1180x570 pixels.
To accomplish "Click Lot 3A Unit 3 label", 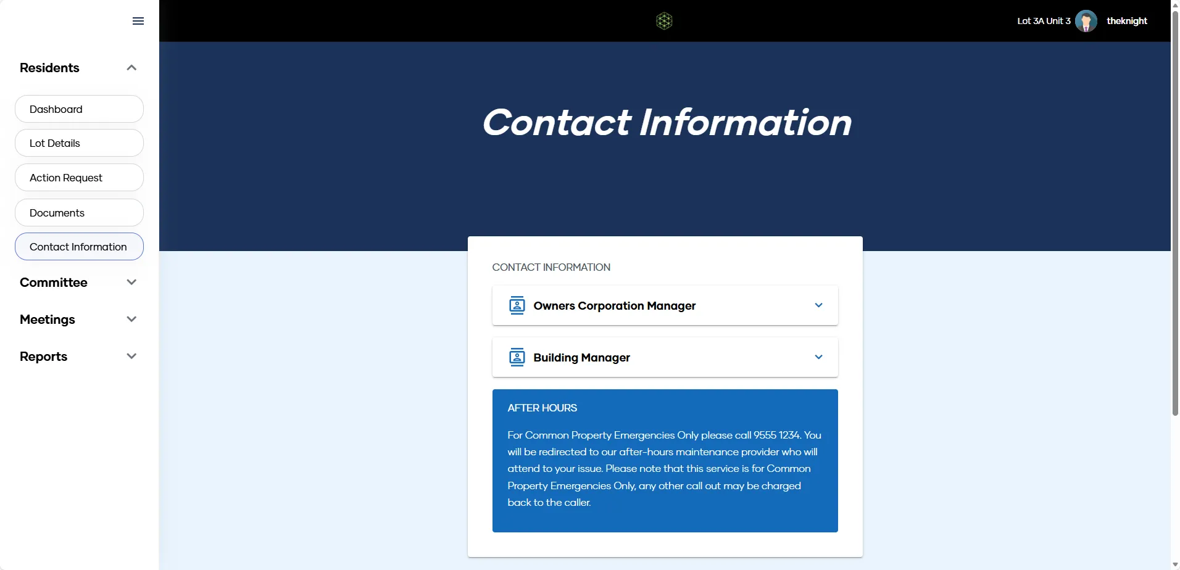I will [x=1044, y=21].
